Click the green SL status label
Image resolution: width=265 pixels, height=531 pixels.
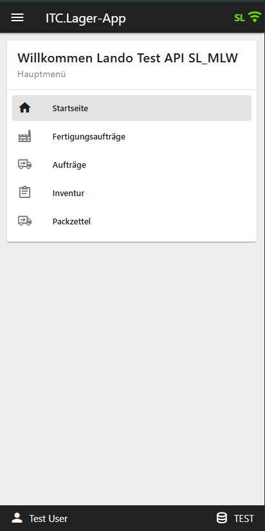(239, 18)
